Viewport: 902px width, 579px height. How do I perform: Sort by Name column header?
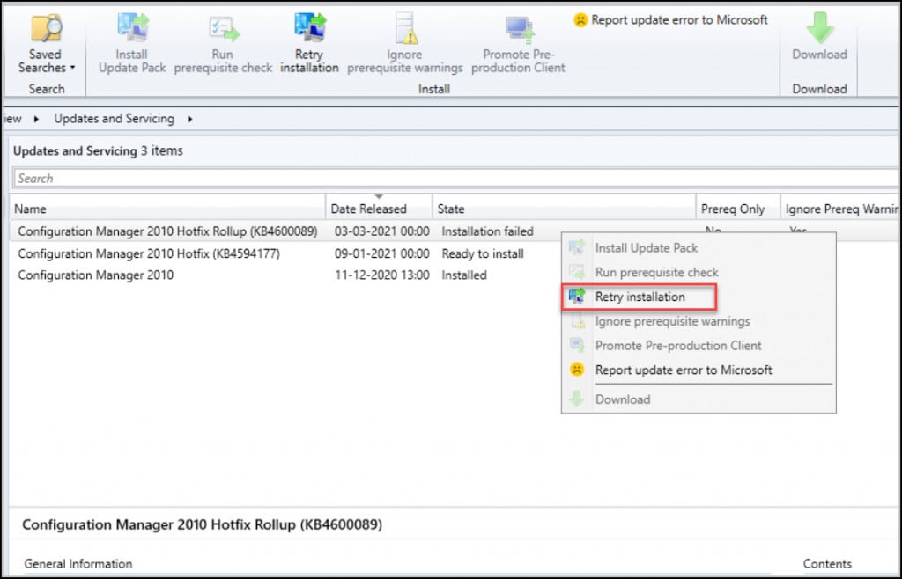pos(167,209)
